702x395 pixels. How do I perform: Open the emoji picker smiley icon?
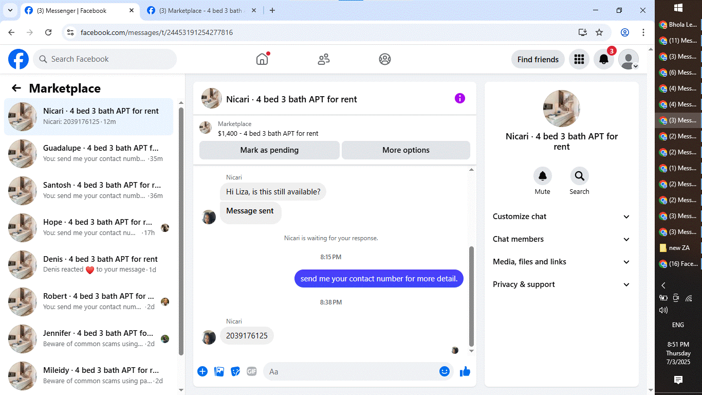(445, 371)
